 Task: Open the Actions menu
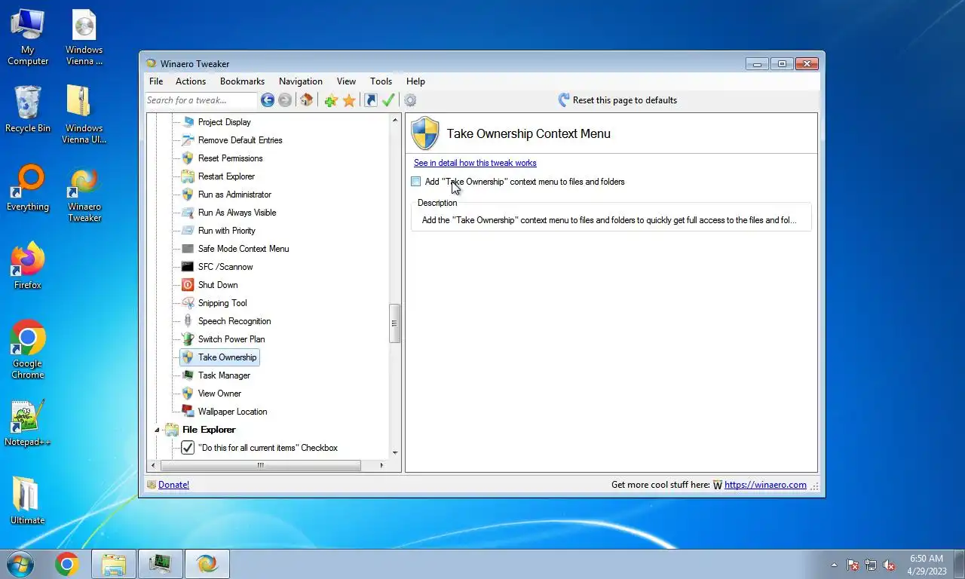(191, 81)
